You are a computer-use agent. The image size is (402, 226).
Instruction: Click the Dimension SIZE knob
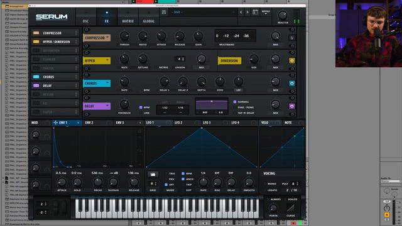tap(254, 59)
